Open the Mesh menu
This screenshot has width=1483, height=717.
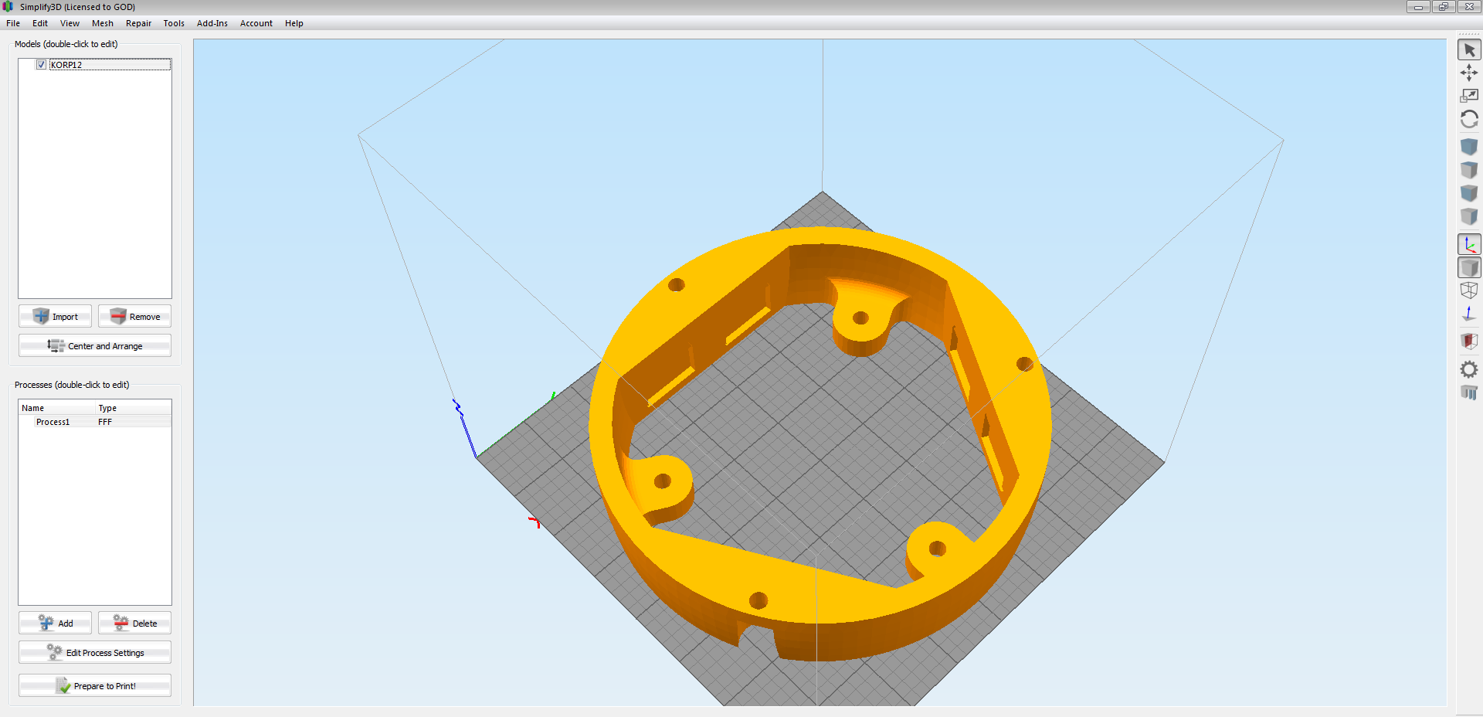pyautogui.click(x=103, y=23)
